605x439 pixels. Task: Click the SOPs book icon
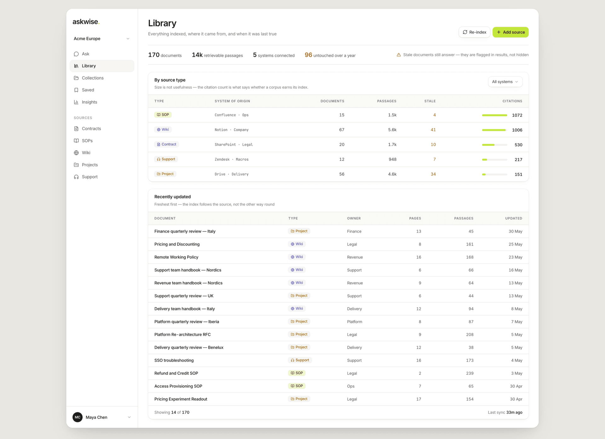(76, 141)
